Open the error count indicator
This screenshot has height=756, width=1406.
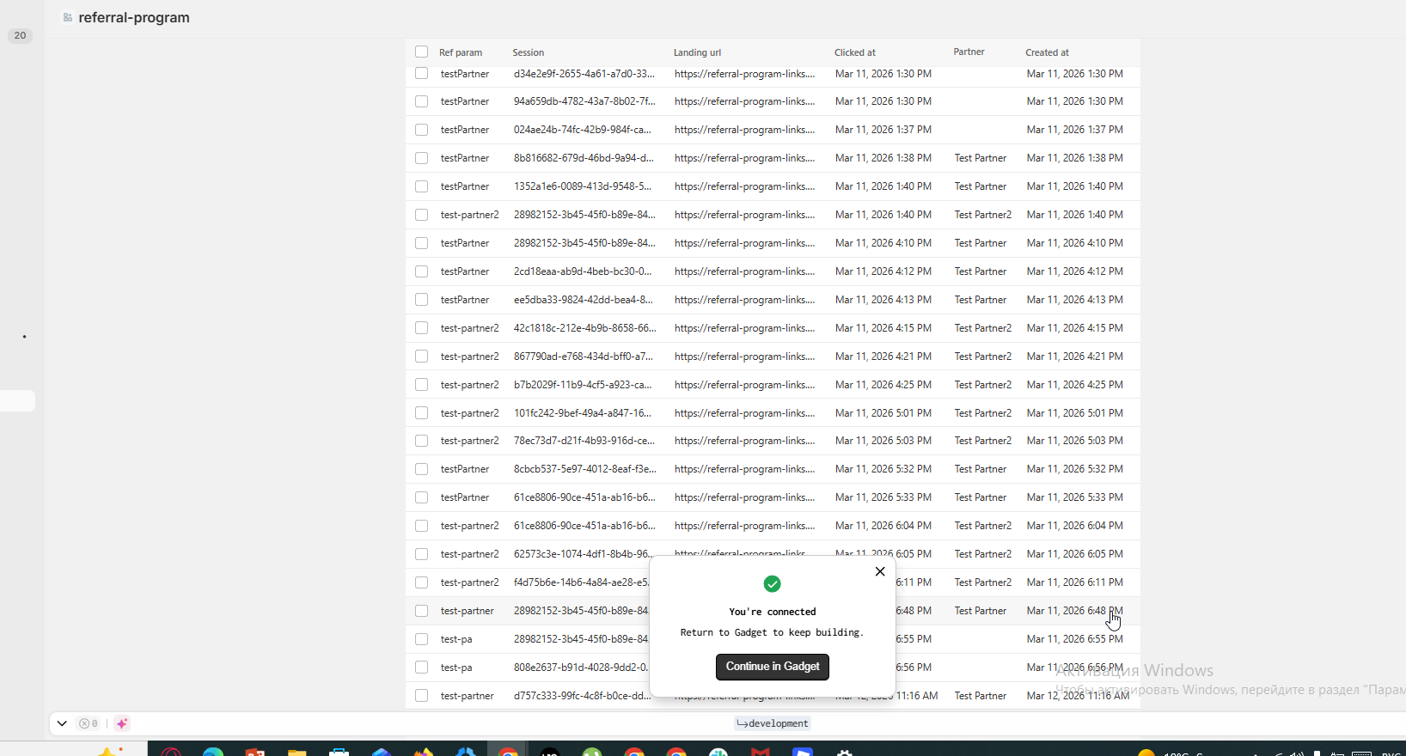point(89,723)
